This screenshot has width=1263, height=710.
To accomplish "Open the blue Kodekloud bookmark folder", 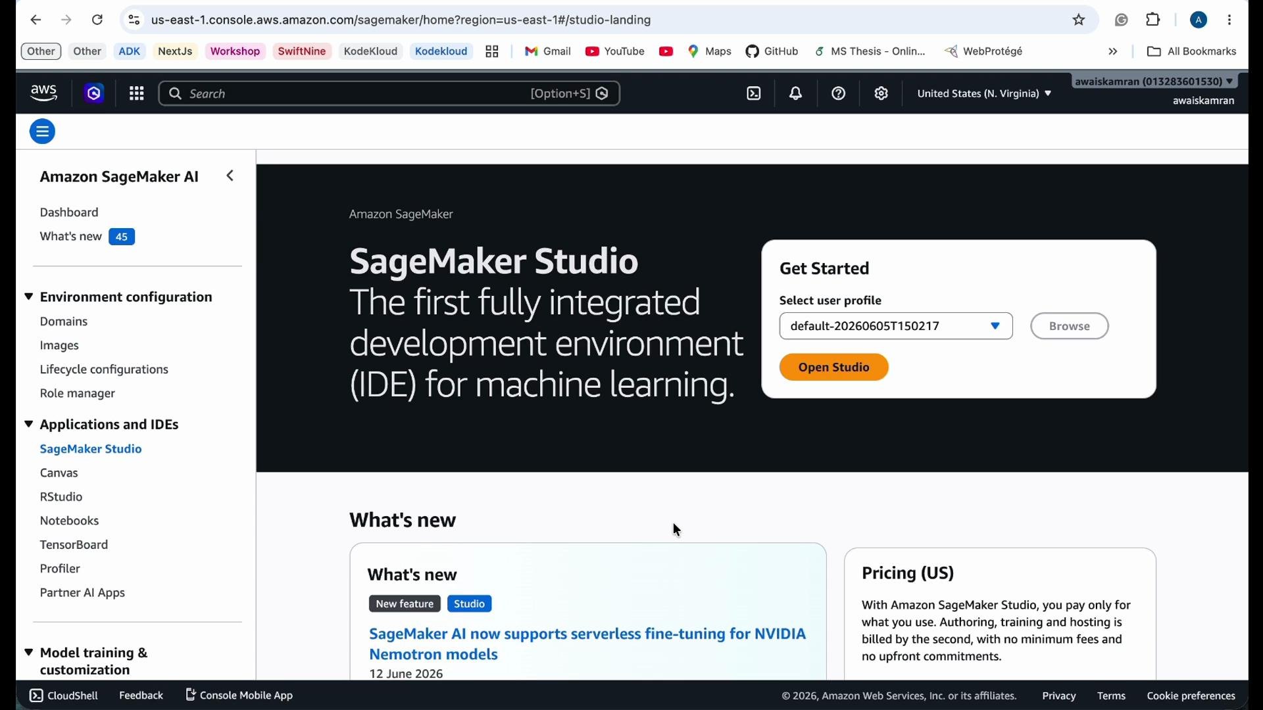I will click(441, 52).
